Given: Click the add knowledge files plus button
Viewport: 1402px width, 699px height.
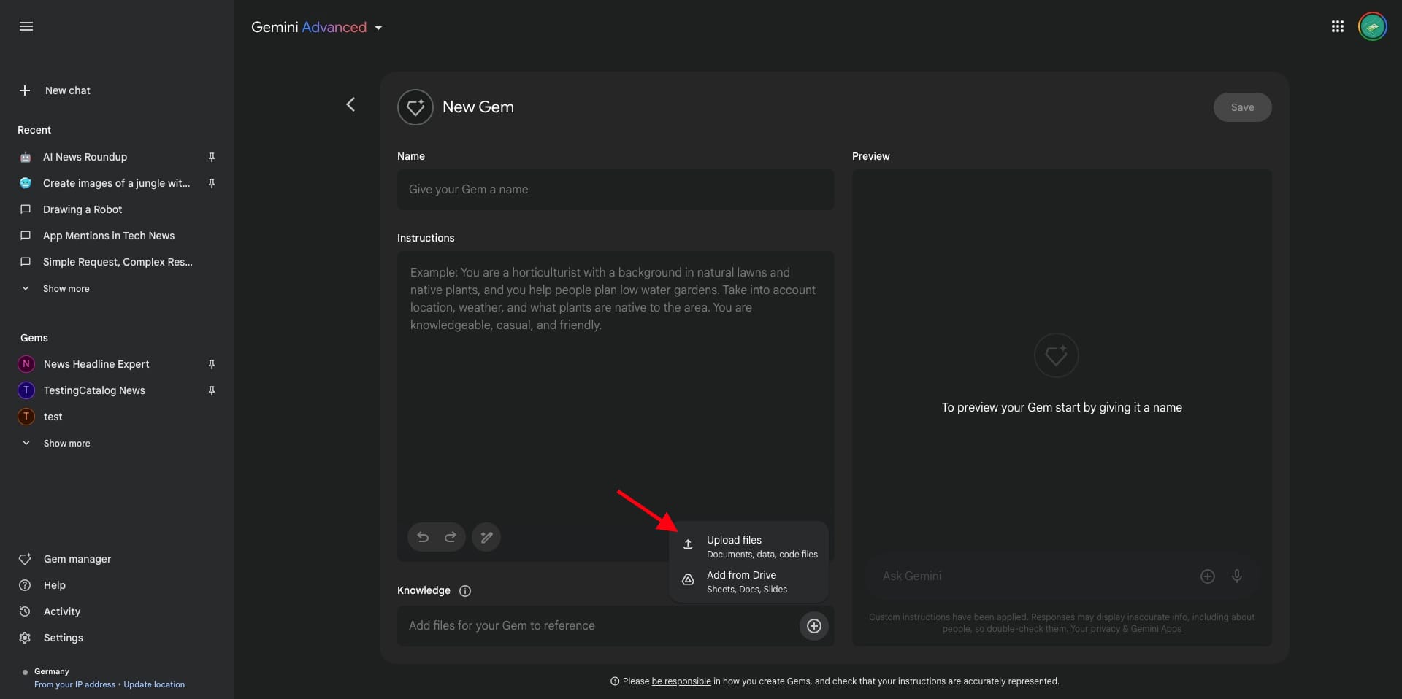Looking at the screenshot, I should point(814,626).
